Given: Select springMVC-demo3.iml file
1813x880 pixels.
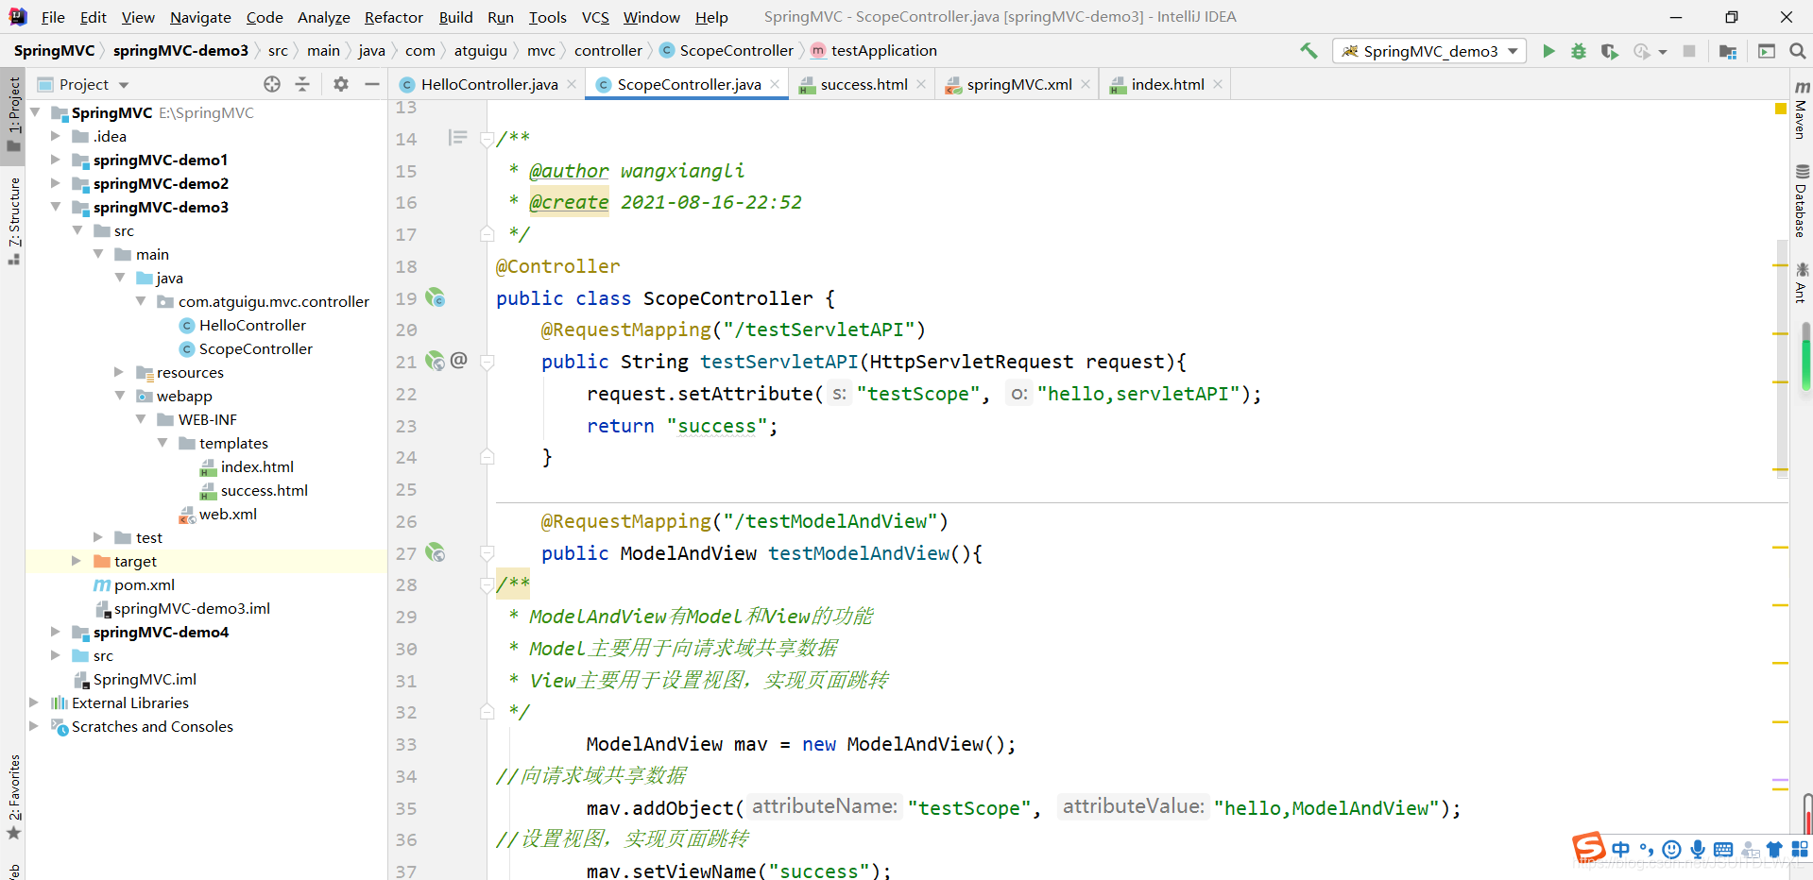Looking at the screenshot, I should point(192,608).
